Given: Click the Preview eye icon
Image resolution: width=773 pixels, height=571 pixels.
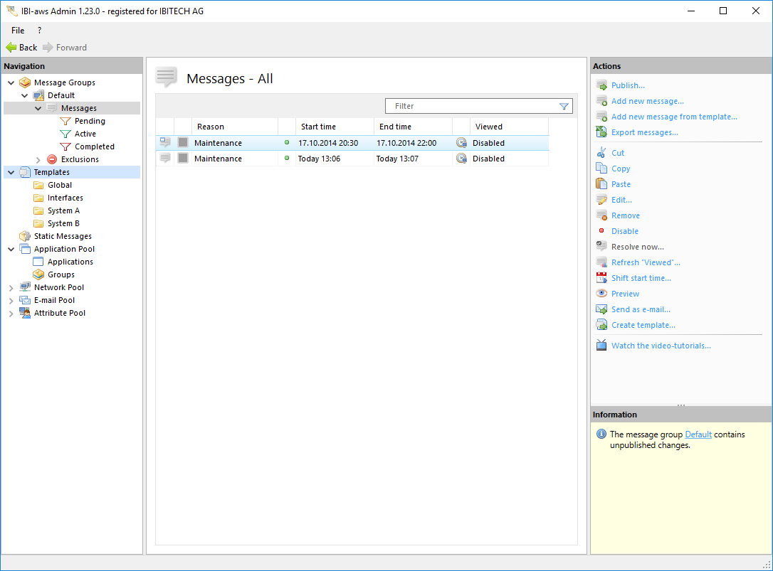Looking at the screenshot, I should pos(601,294).
